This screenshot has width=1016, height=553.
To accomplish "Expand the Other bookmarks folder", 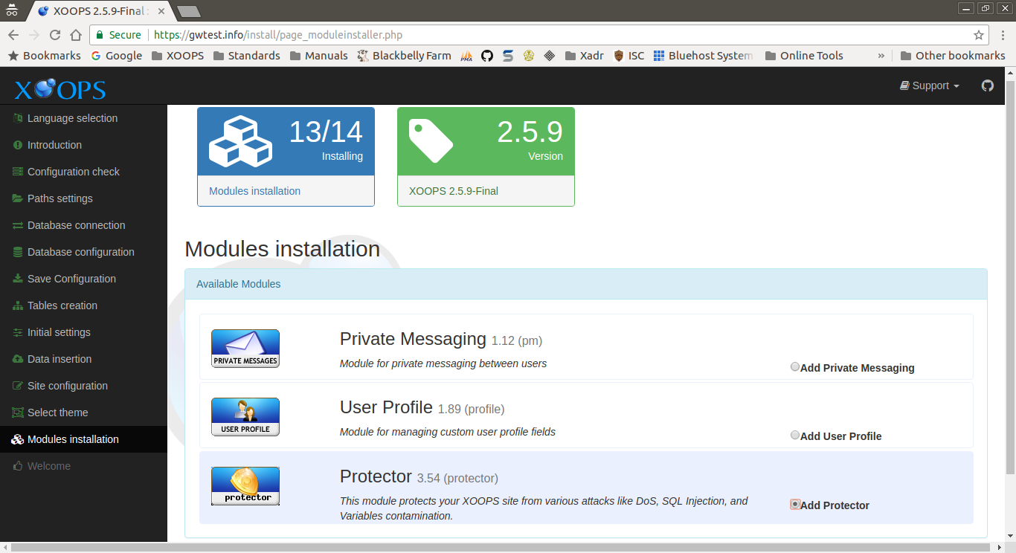I will 953,55.
